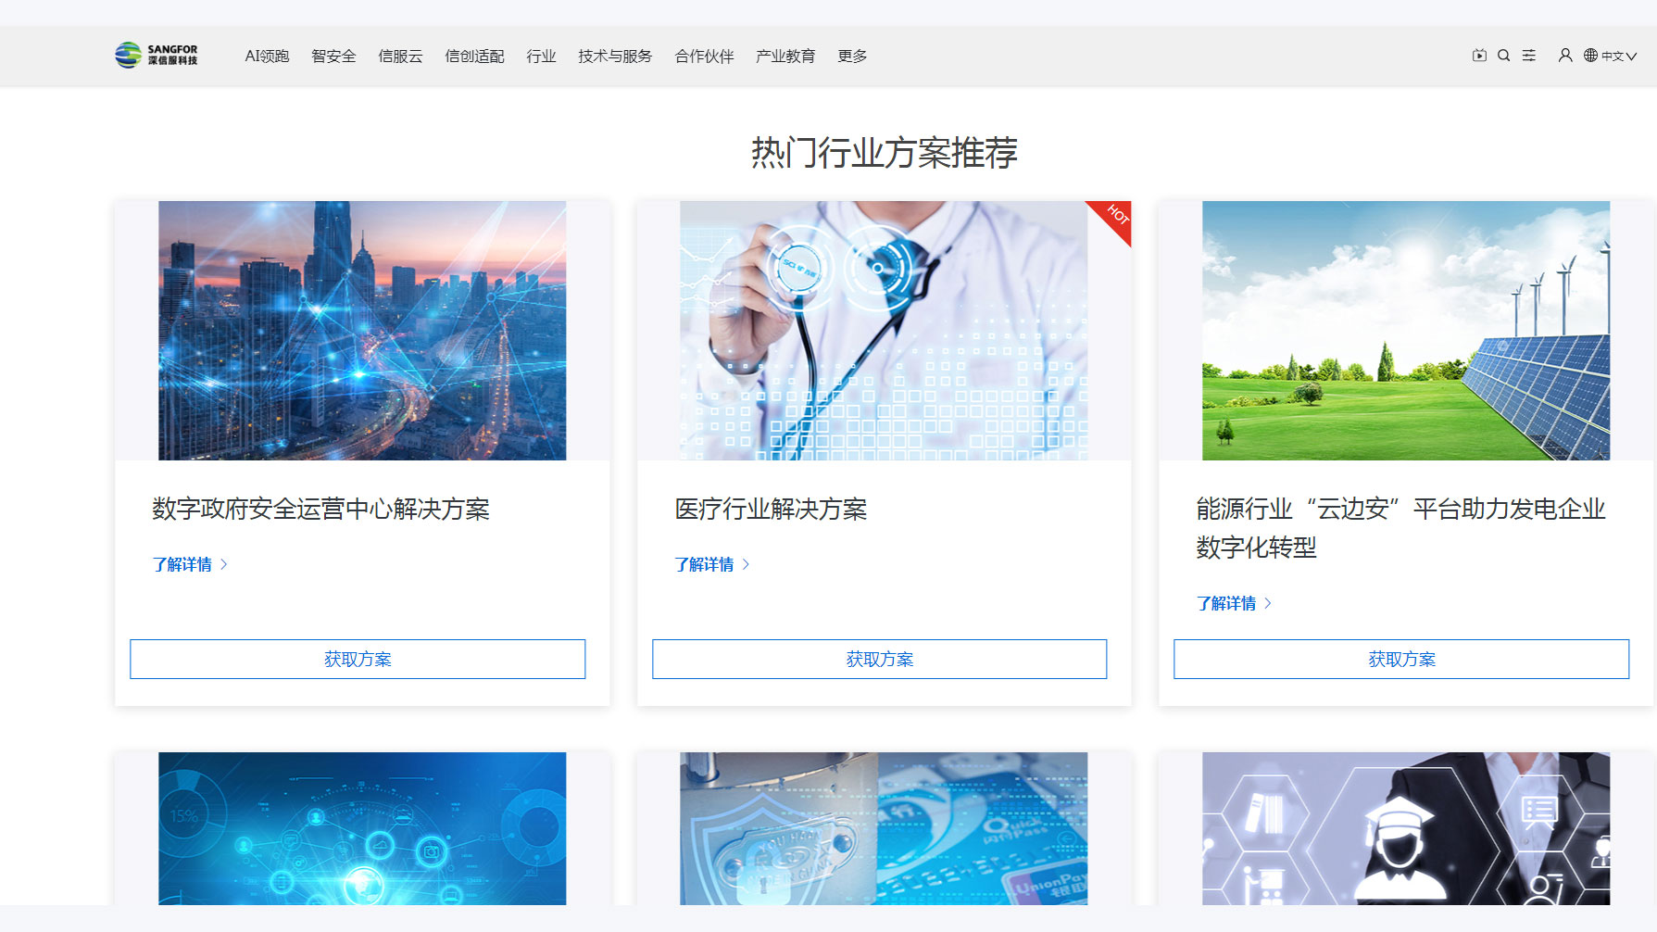Click the globe language icon

[1590, 56]
